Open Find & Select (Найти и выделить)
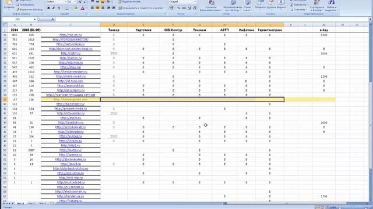The height and width of the screenshot is (209, 373). pyautogui.click(x=331, y=6)
